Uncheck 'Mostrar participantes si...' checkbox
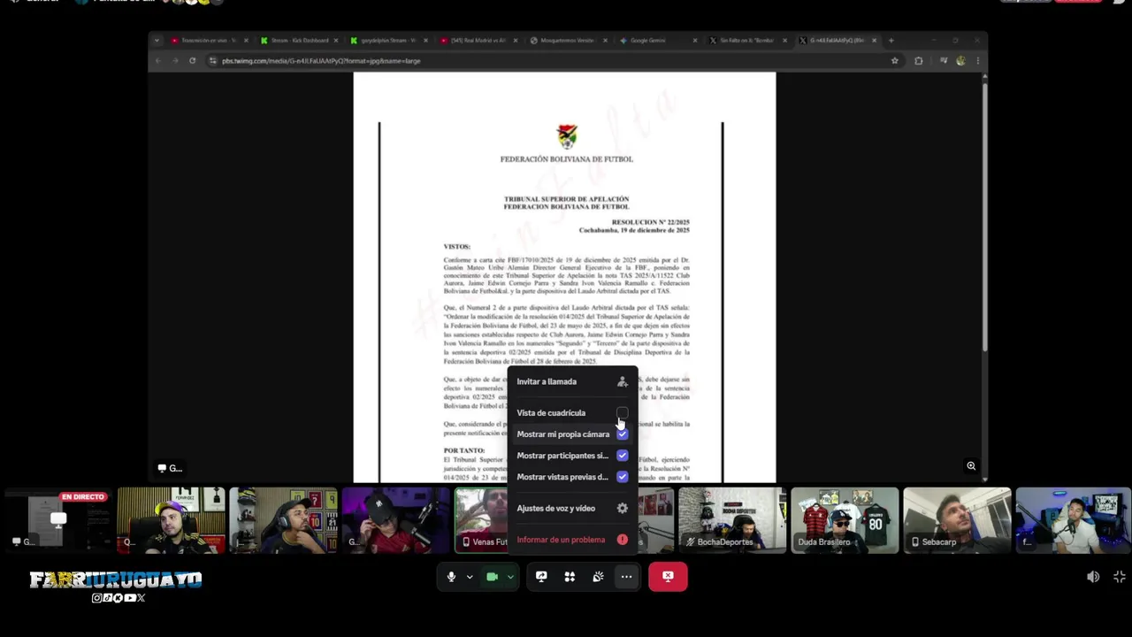The image size is (1132, 637). click(x=623, y=456)
